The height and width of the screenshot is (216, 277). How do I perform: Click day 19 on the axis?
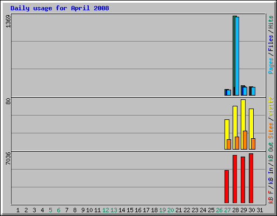pos(162,210)
